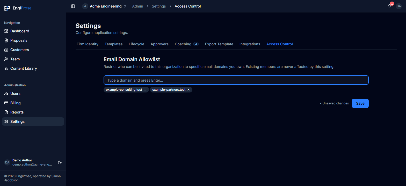Open Reports under Administration
The width and height of the screenshot is (406, 186).
(33, 112)
